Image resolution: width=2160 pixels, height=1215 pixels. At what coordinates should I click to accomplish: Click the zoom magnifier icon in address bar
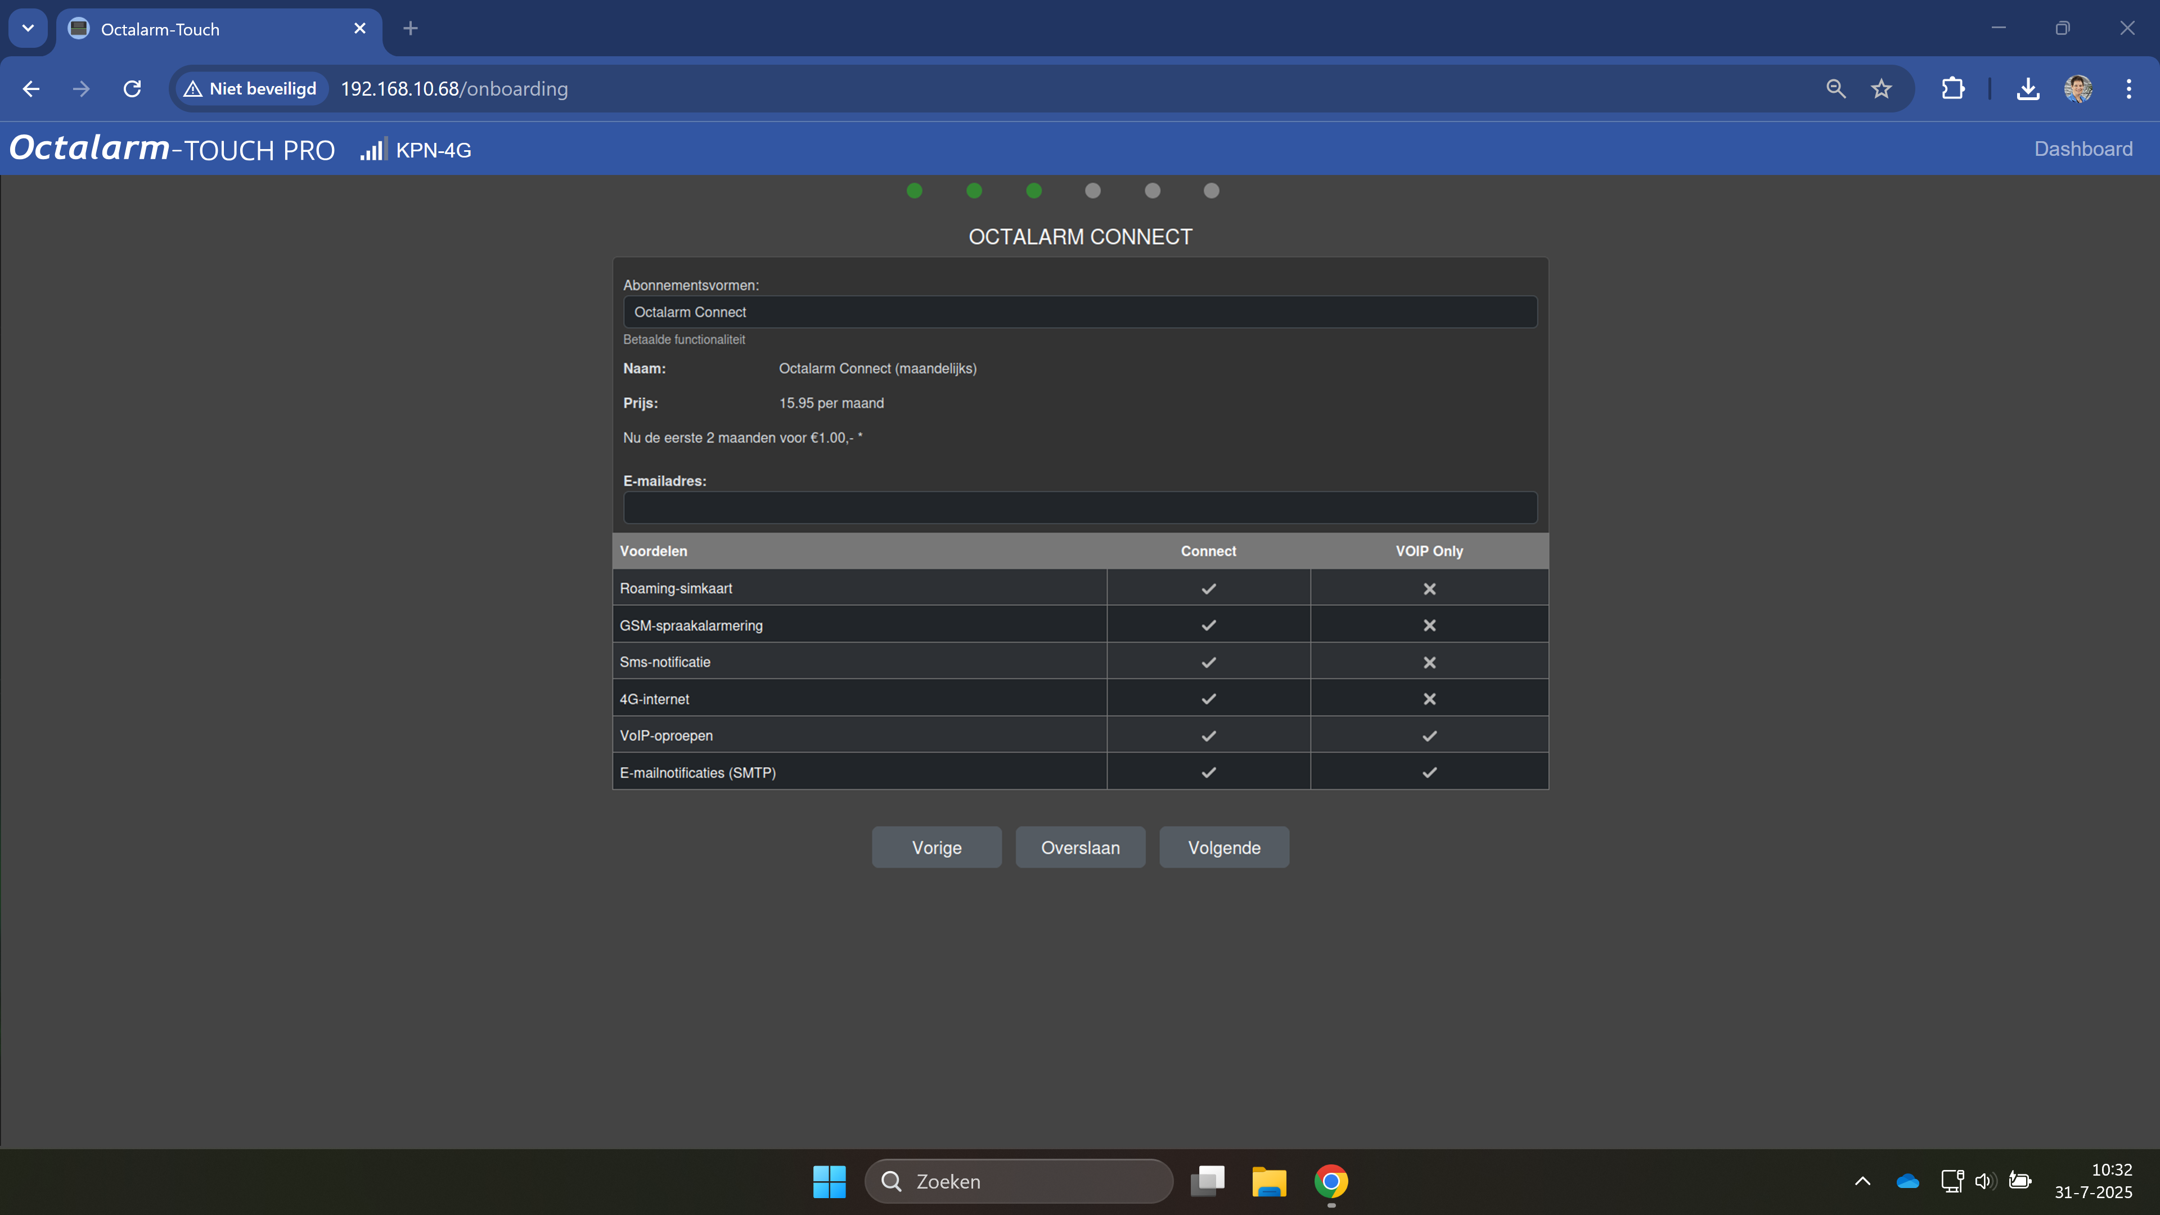[x=1835, y=89]
